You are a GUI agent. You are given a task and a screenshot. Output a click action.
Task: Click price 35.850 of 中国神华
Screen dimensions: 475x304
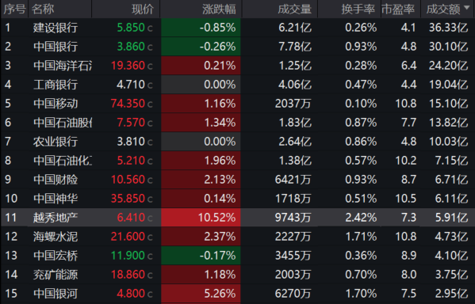coord(128,199)
